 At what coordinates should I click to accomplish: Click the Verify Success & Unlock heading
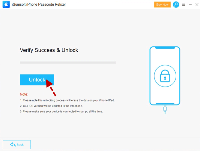(49, 50)
